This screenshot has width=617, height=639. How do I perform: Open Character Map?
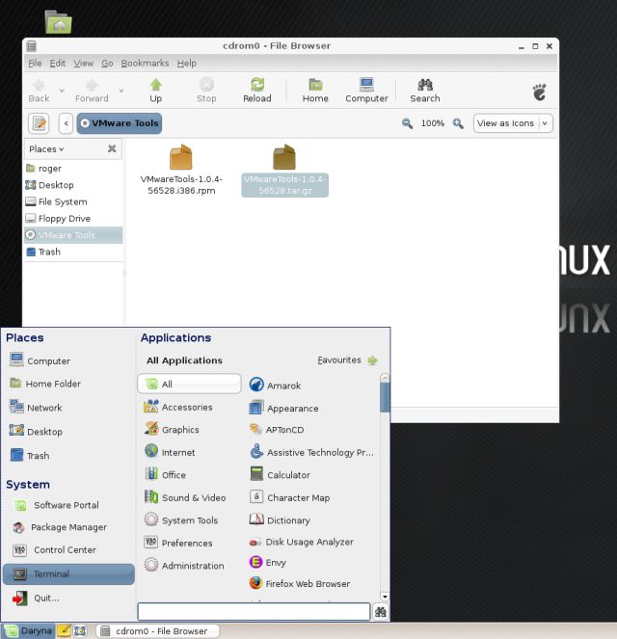pyautogui.click(x=289, y=497)
